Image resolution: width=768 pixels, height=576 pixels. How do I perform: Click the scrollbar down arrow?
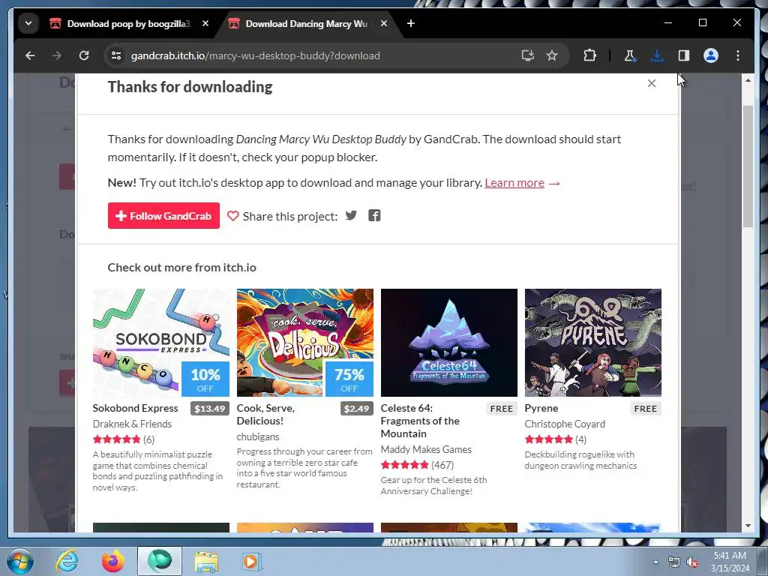click(x=748, y=526)
